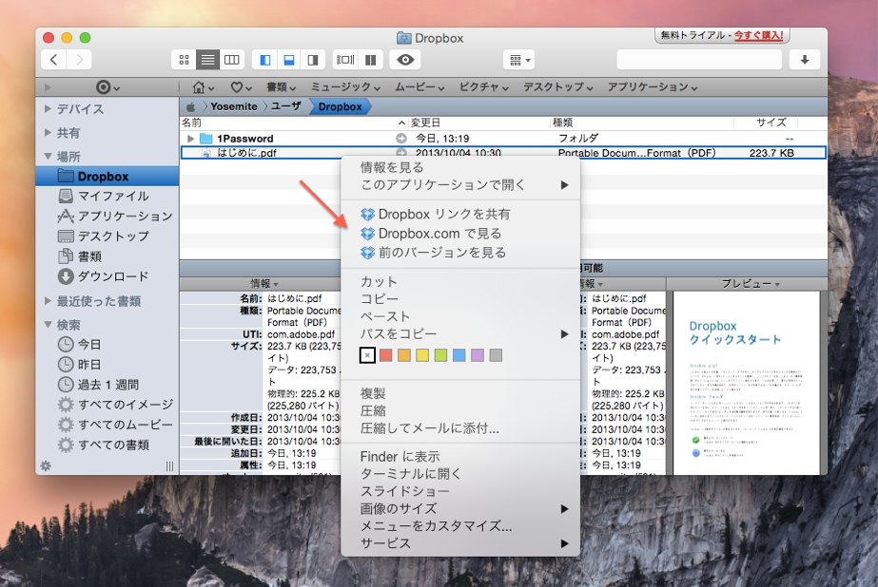Select 過去 1 週間 saved search
878x587 pixels.
107,385
